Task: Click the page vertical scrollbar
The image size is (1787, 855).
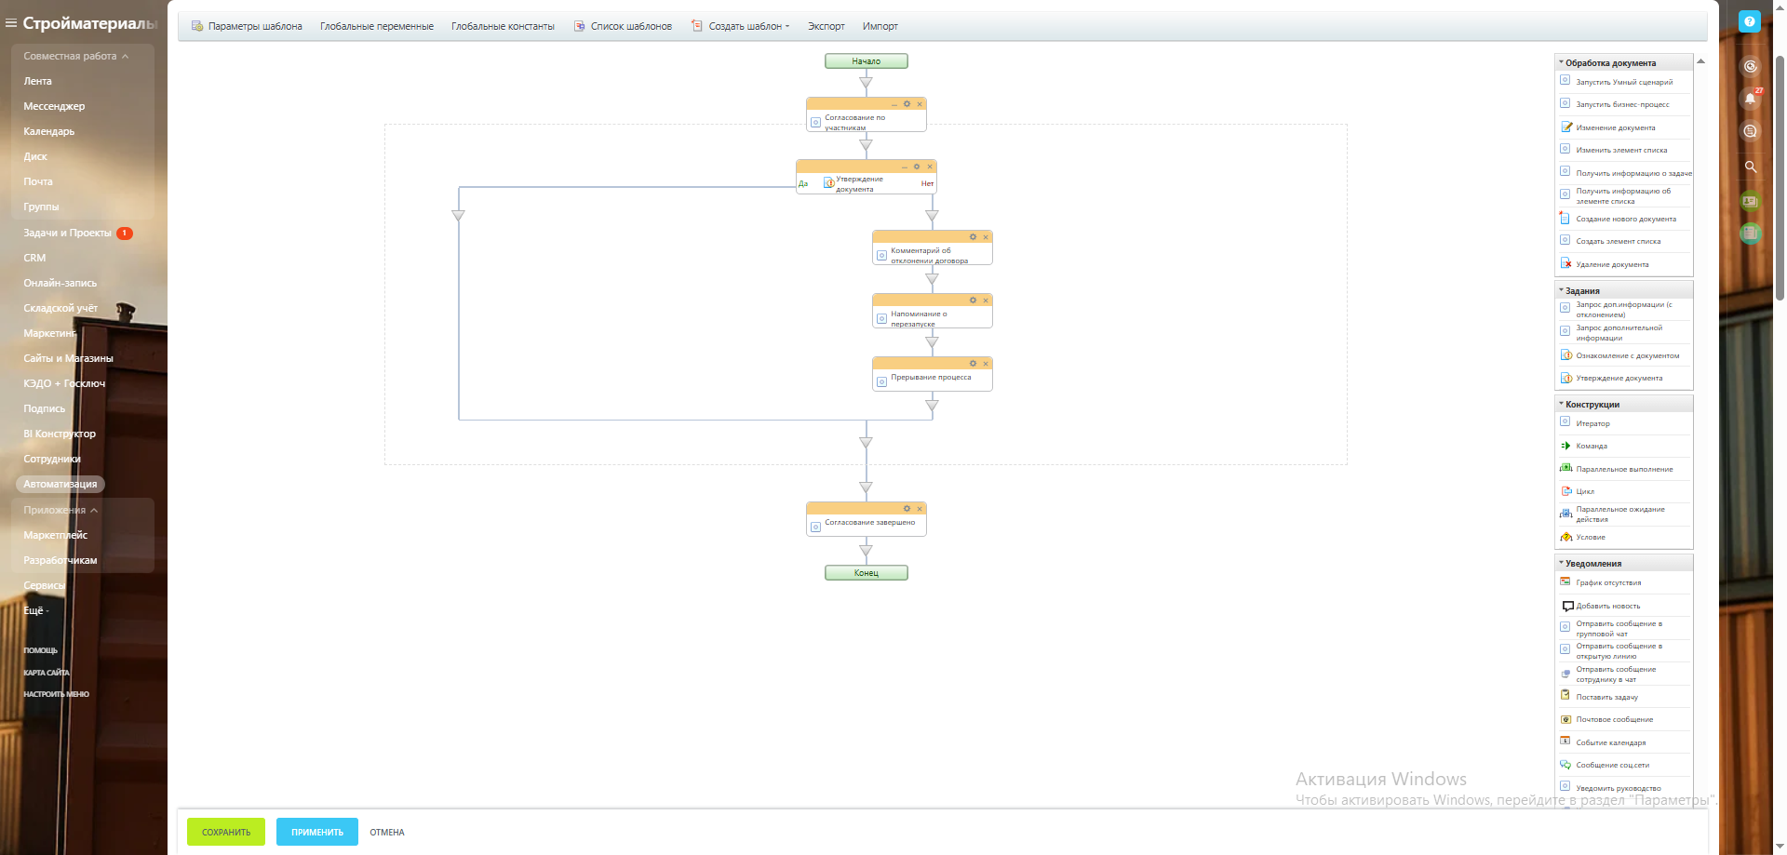Action: point(1780,177)
